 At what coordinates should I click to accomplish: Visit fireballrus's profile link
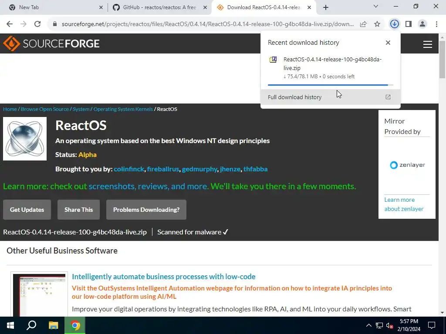coord(163,169)
